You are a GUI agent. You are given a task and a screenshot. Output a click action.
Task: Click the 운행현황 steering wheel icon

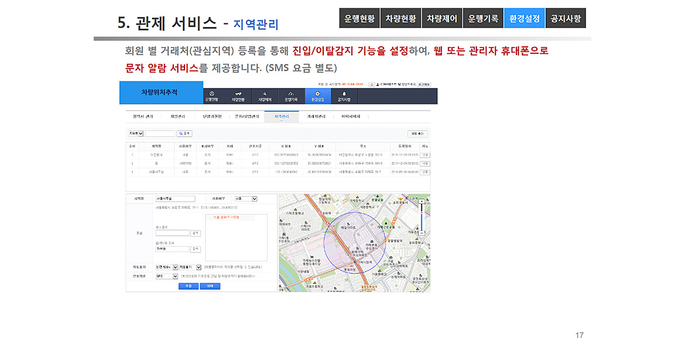point(211,94)
